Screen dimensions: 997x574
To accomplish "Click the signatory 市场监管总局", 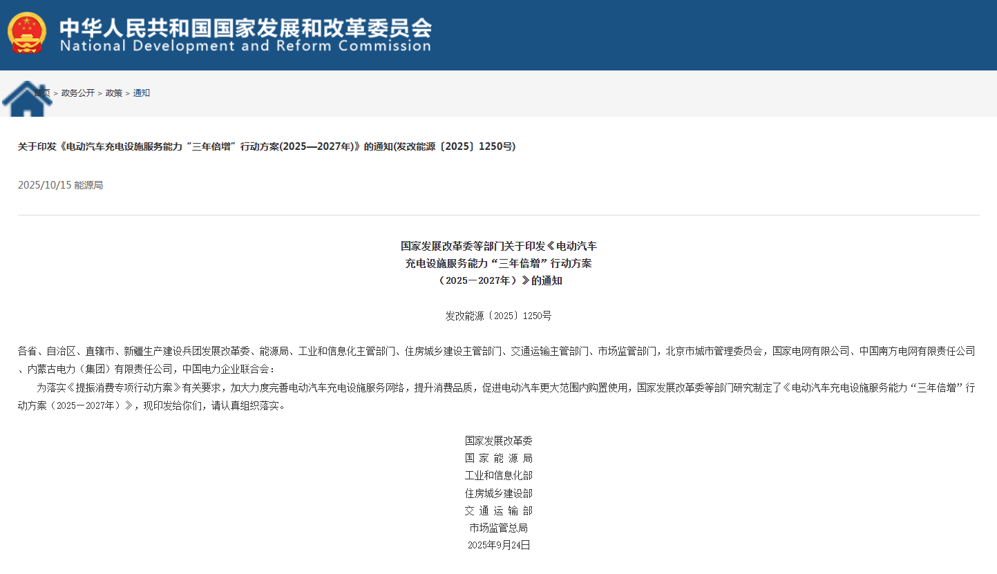I will [x=498, y=528].
